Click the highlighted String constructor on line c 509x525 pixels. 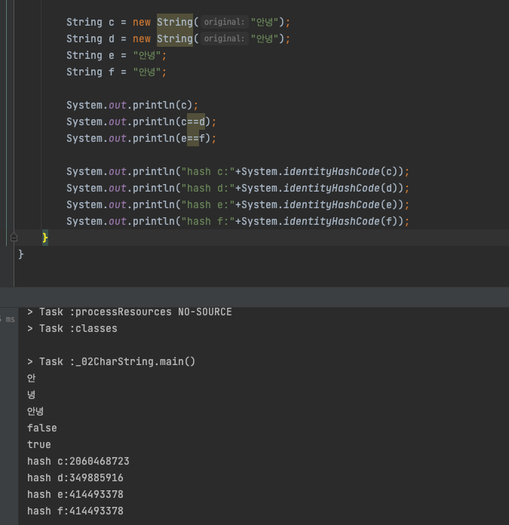175,22
